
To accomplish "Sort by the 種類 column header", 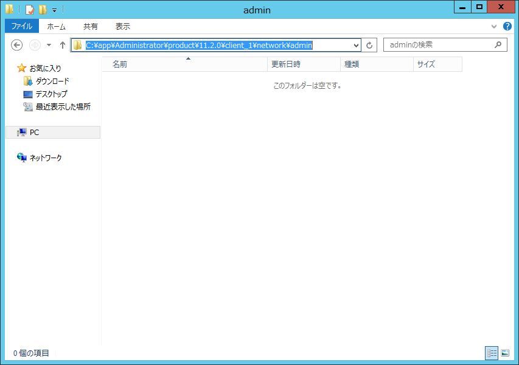I will tap(377, 64).
